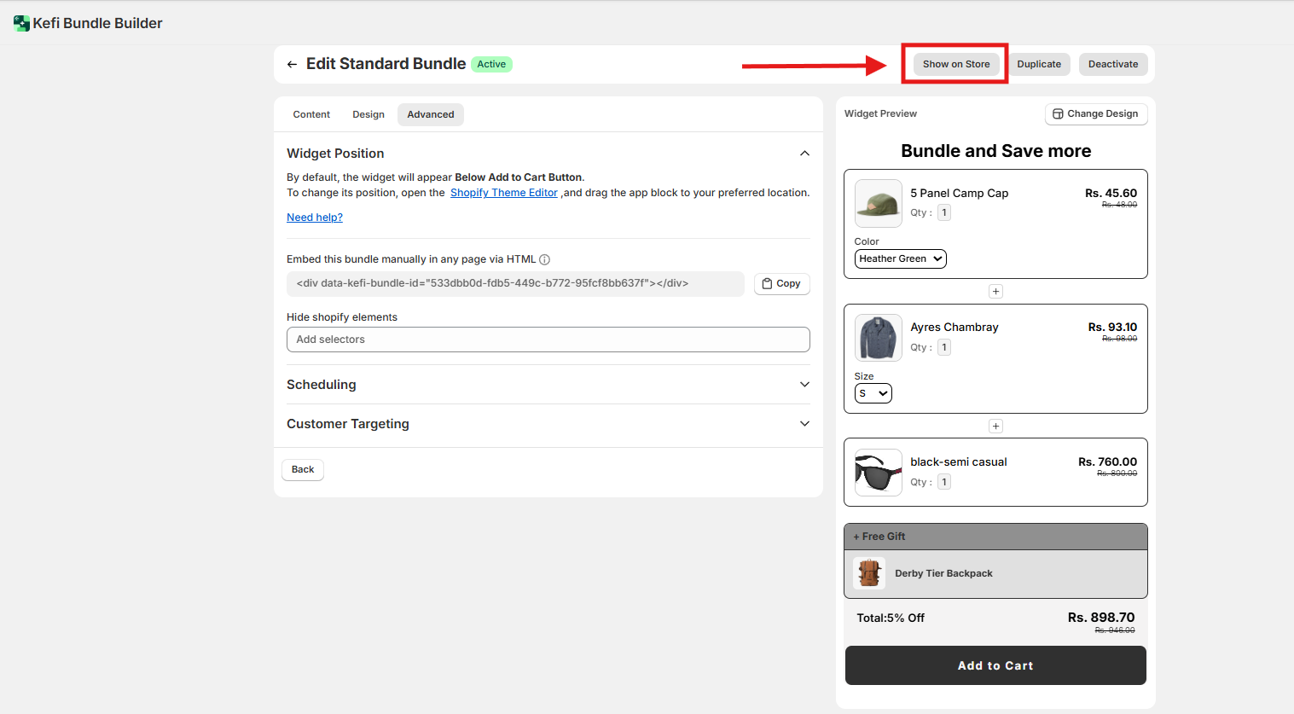Click the back arrow beside Edit Standard Bundle
1294x714 pixels.
tap(292, 64)
